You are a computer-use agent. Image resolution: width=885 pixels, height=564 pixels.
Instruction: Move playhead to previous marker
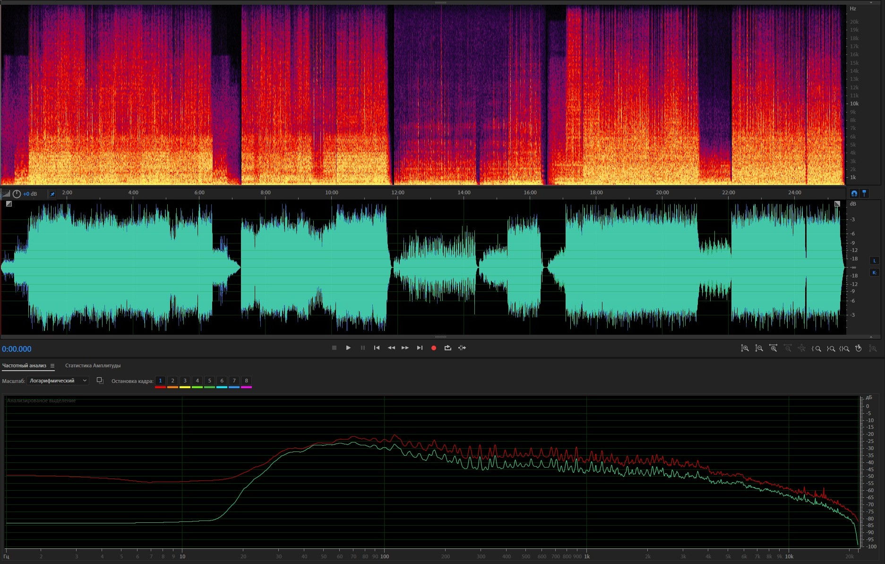[377, 348]
